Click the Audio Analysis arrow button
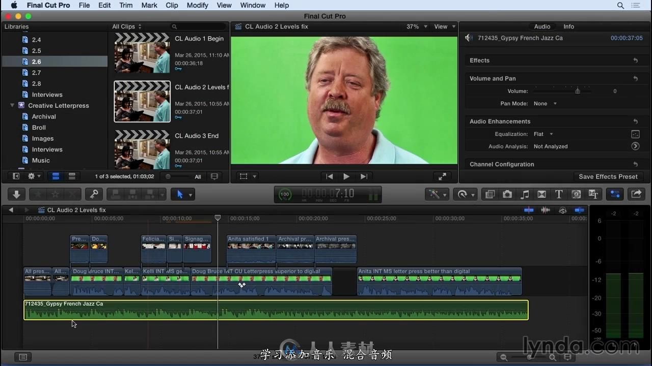Viewport: 652px width, 366px height. click(635, 146)
